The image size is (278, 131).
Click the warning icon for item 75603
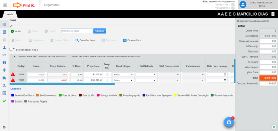[x=13, y=80]
